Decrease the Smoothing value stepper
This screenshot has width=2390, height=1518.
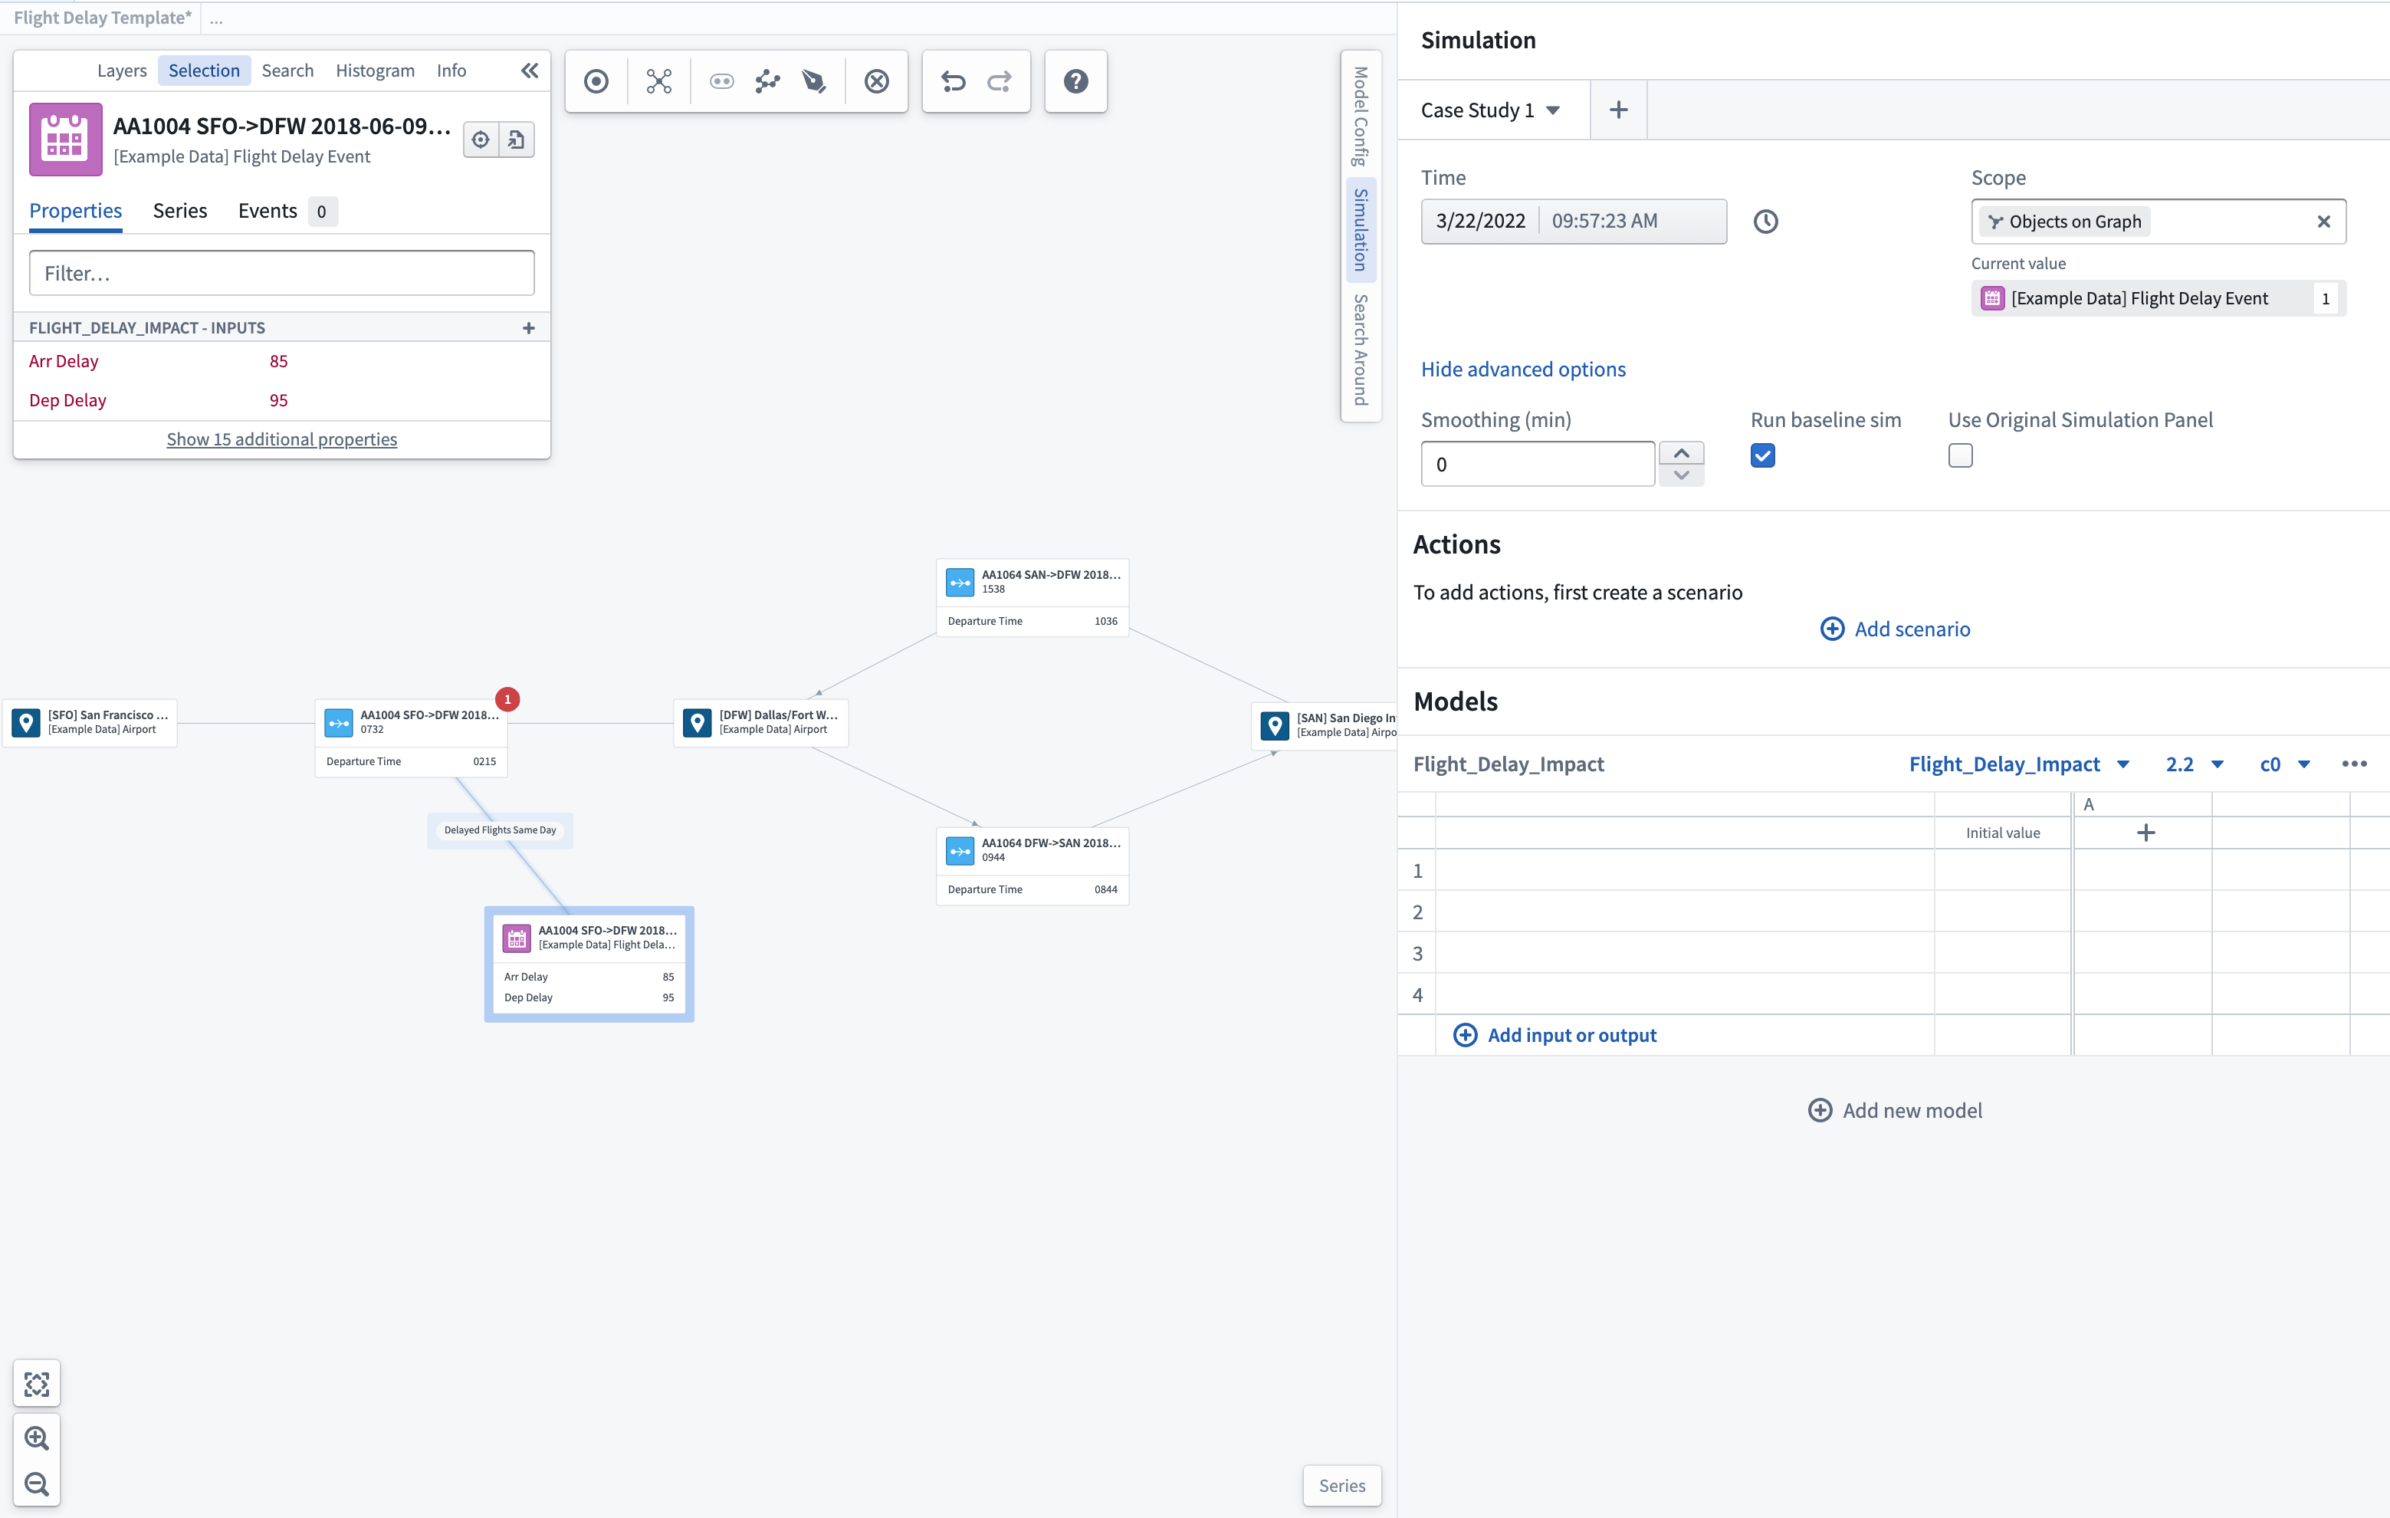1681,475
